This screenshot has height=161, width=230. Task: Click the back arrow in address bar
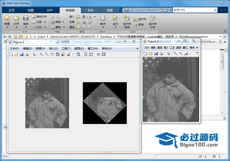5,36
